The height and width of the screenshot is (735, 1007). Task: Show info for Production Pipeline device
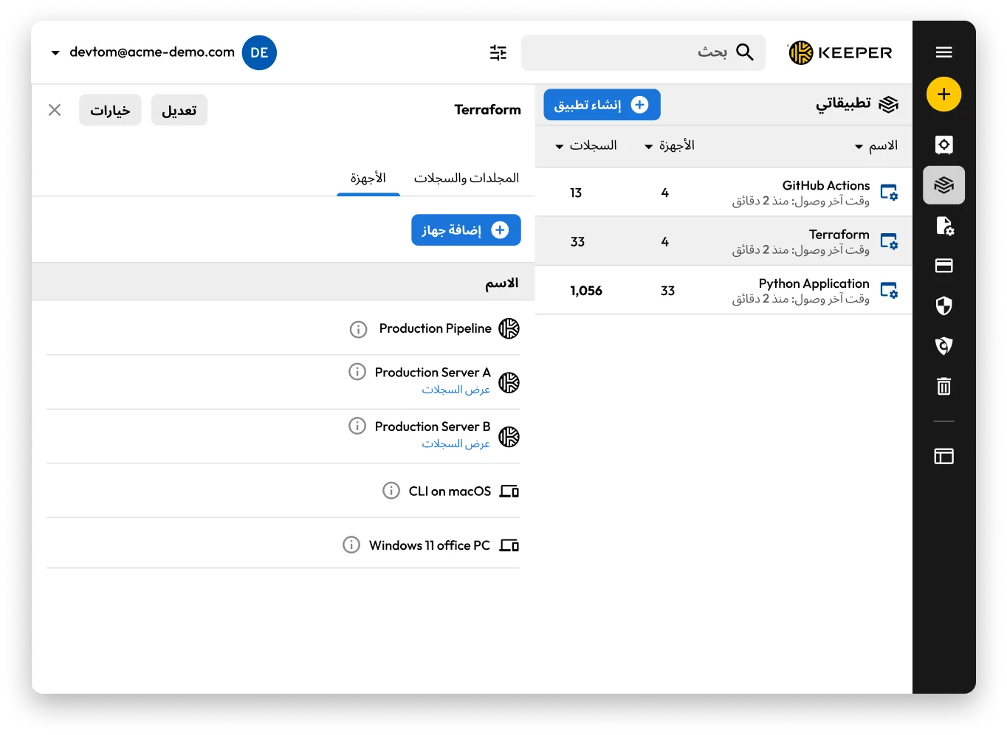click(x=358, y=329)
